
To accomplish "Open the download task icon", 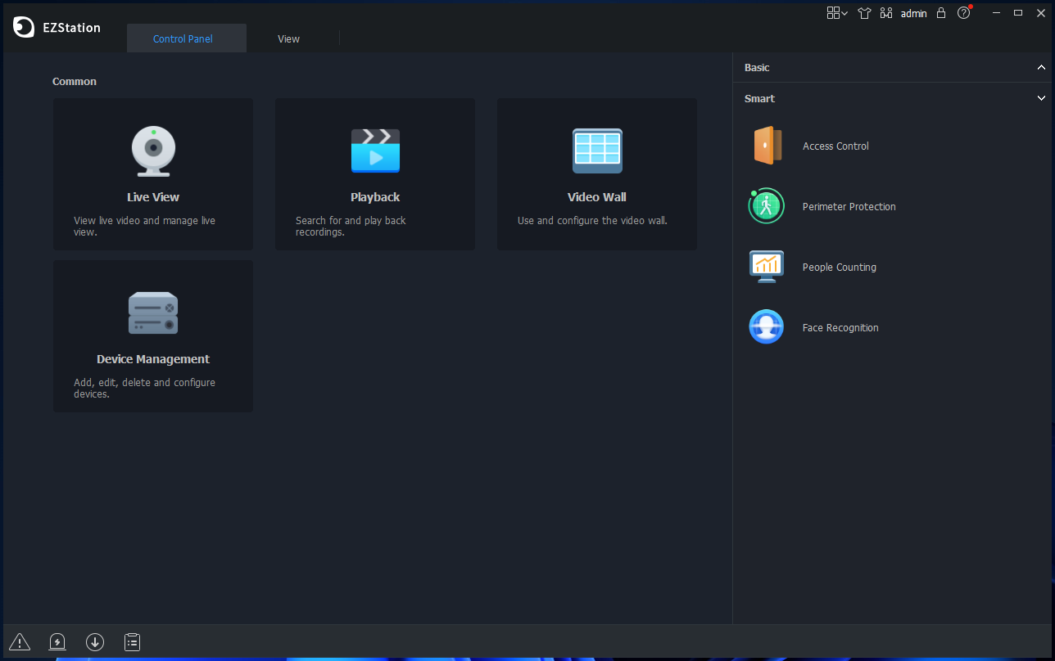I will click(95, 642).
